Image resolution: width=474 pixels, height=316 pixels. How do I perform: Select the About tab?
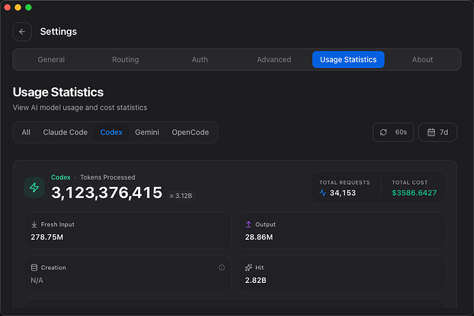click(422, 60)
